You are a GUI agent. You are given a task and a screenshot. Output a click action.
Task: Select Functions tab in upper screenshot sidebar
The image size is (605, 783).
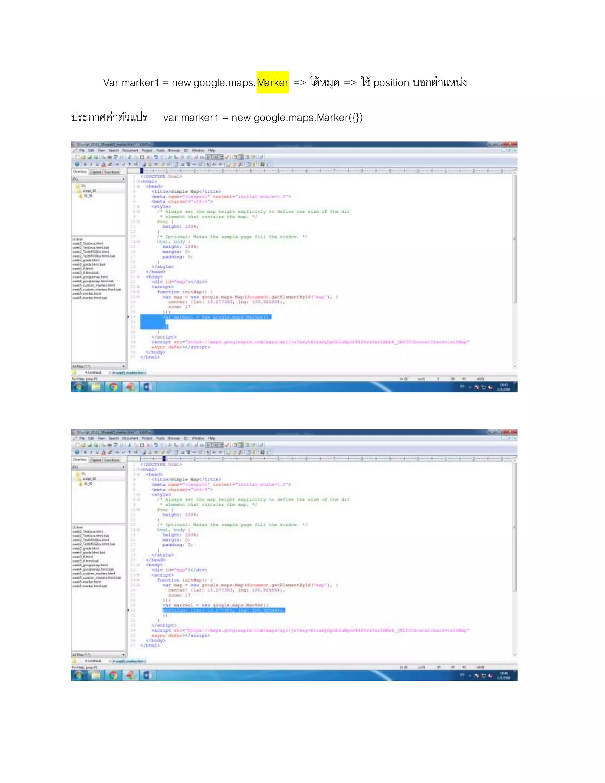[112, 172]
